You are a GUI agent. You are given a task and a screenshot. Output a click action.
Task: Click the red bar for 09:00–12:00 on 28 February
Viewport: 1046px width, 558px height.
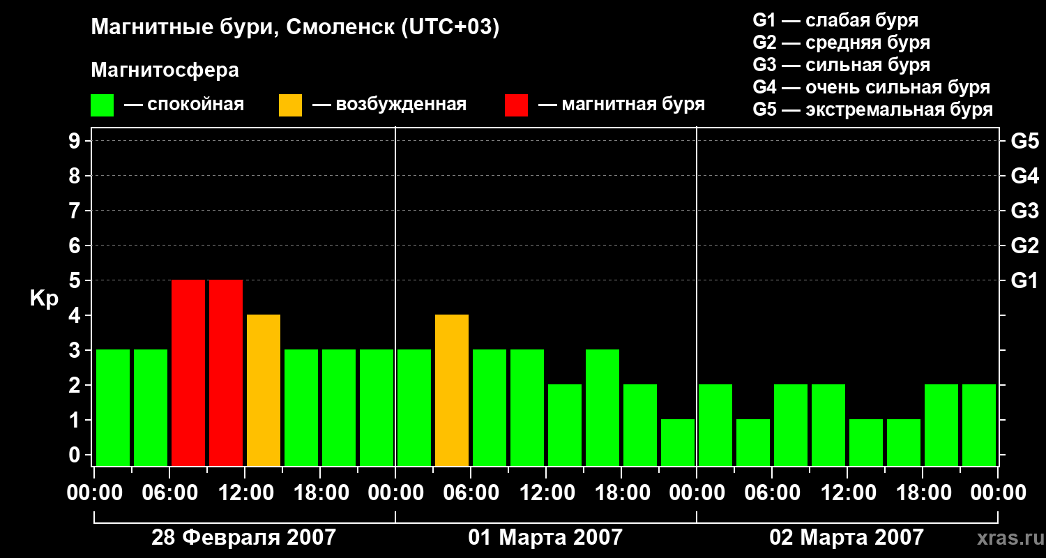click(x=226, y=373)
